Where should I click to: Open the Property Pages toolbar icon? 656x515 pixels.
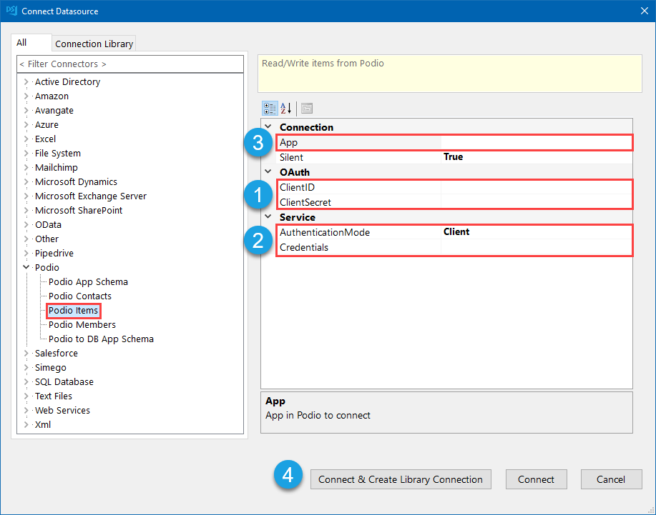(307, 109)
